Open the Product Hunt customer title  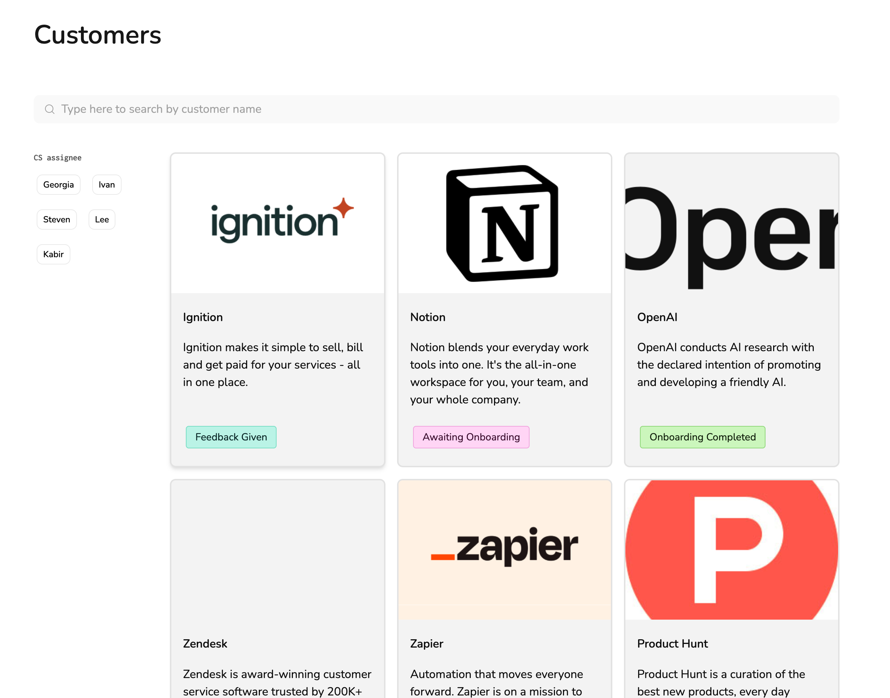coord(672,644)
